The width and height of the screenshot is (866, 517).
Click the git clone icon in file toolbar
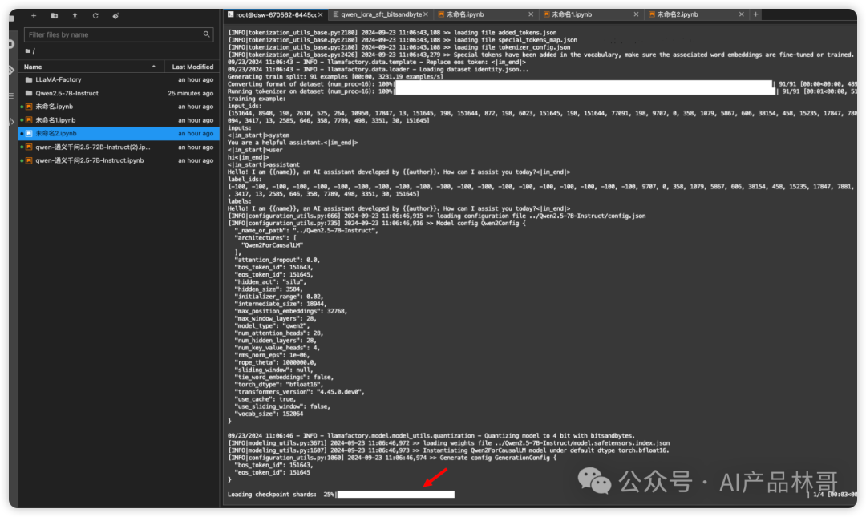click(115, 16)
